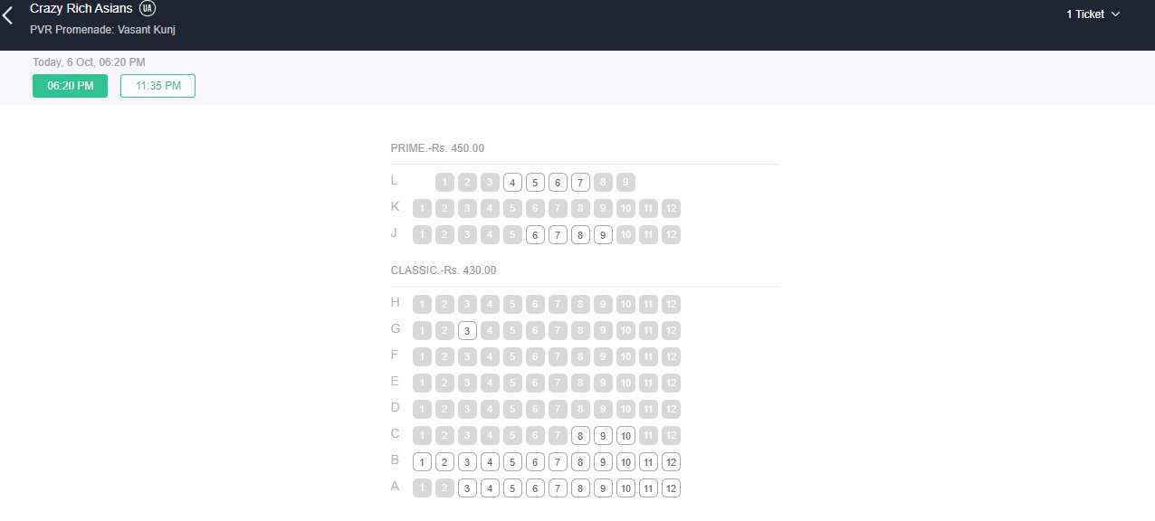
Task: Select seat L7 in Prime section
Action: (x=580, y=182)
